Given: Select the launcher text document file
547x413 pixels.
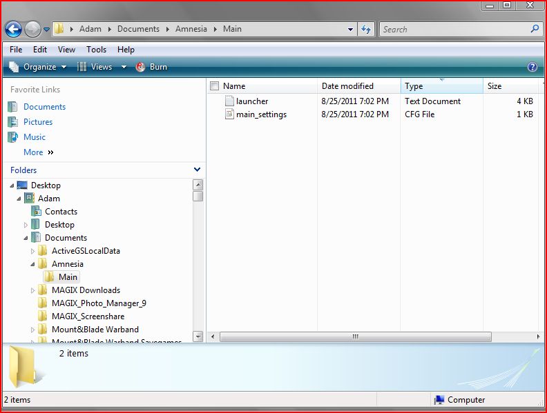Looking at the screenshot, I should [x=251, y=101].
